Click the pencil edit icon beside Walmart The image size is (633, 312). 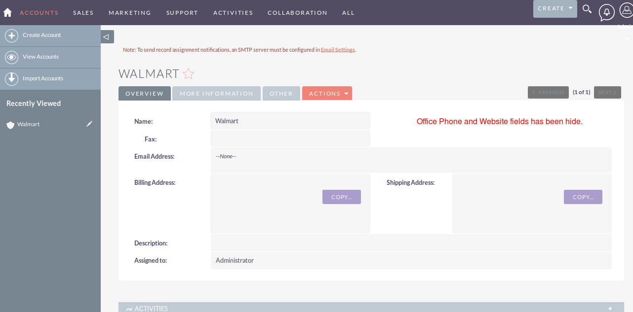pos(89,124)
